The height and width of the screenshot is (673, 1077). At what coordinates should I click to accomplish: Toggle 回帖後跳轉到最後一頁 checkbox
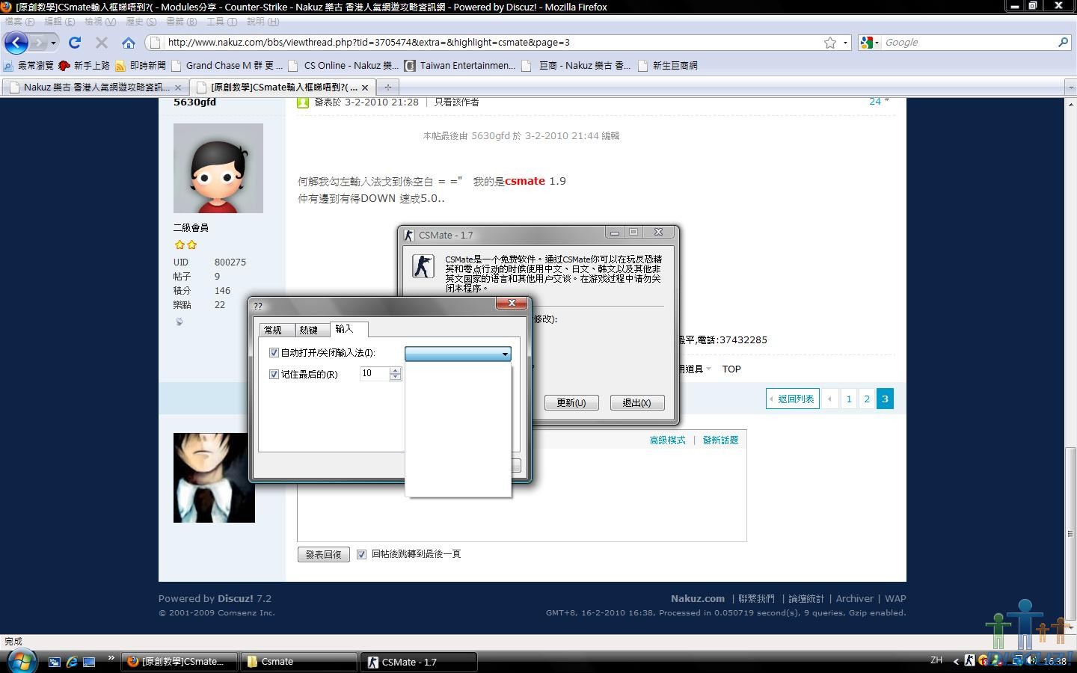coord(361,554)
